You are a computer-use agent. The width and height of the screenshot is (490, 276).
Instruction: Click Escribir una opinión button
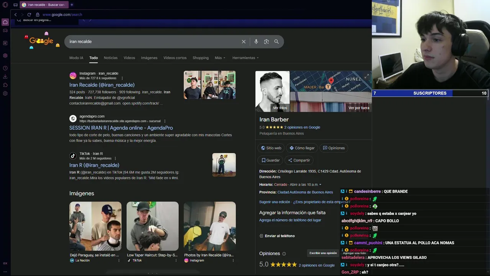323,253
